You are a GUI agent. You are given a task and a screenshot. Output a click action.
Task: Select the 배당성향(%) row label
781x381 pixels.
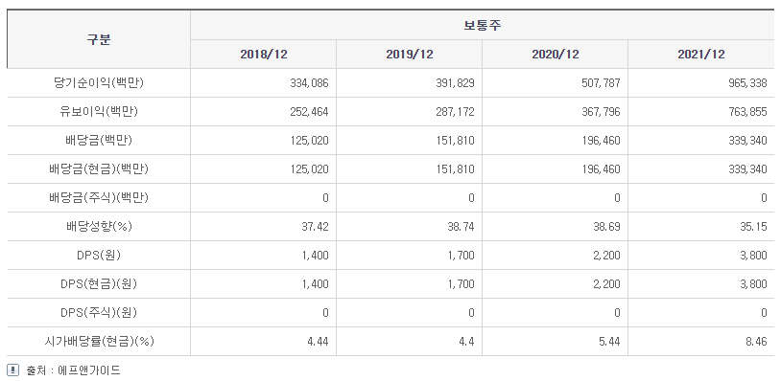[99, 227]
